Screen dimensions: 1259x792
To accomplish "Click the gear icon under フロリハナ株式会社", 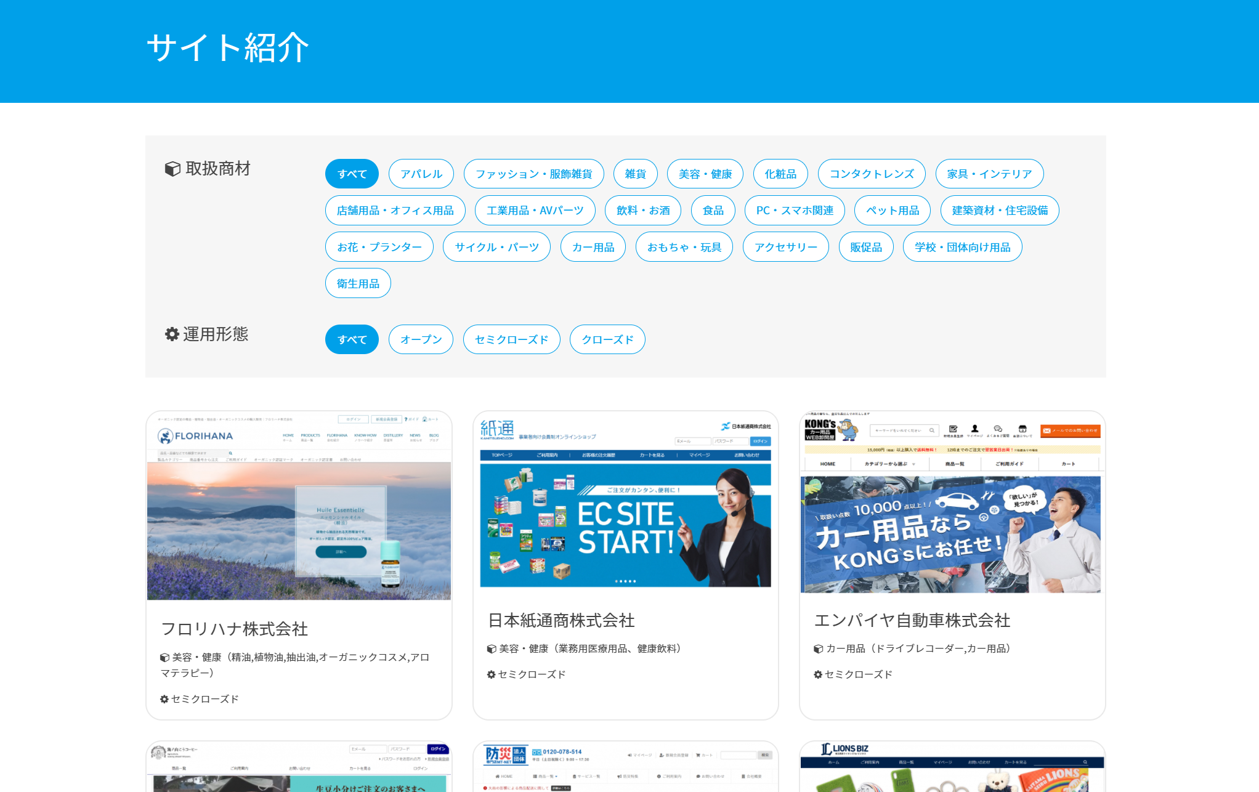I will point(164,699).
